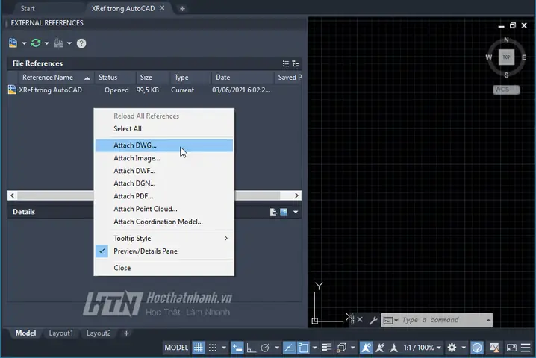
Task: Click the Opened status cell
Action: 116,89
